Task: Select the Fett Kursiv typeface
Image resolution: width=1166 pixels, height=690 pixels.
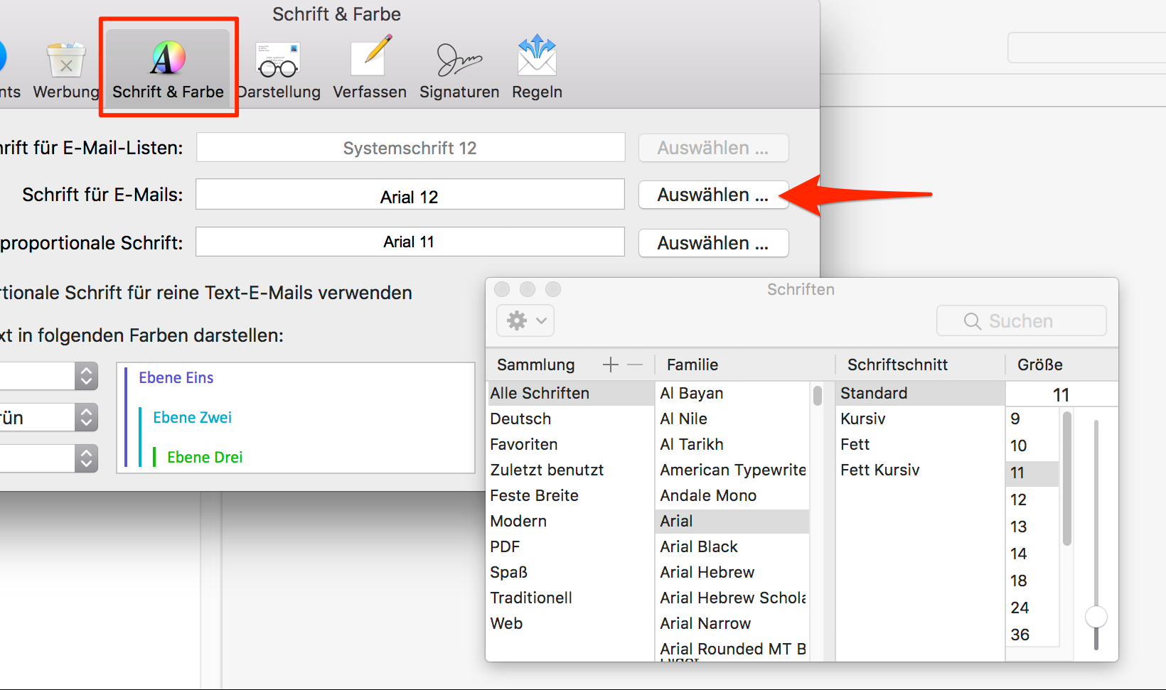Action: pos(920,470)
